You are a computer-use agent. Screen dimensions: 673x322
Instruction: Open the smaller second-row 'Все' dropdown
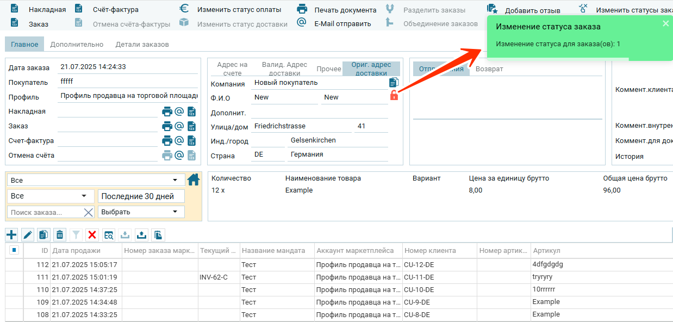51,196
